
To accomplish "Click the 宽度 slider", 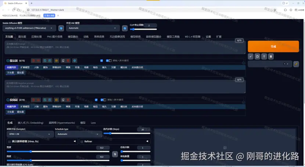I will [x=58, y=152].
